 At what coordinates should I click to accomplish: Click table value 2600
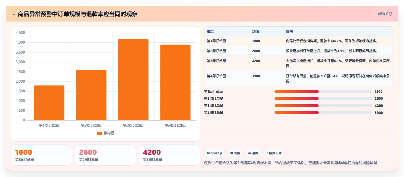256,51
